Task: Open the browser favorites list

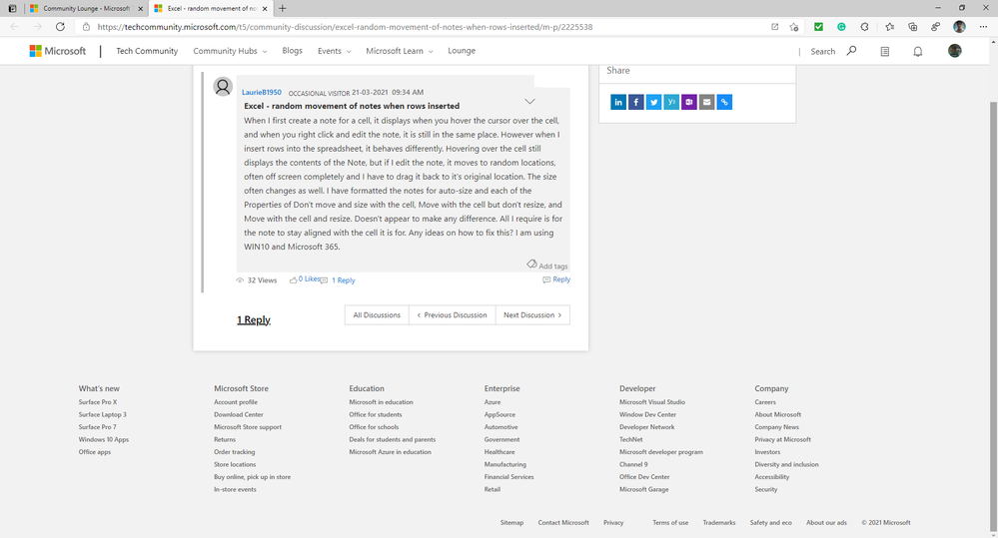Action: (890, 27)
